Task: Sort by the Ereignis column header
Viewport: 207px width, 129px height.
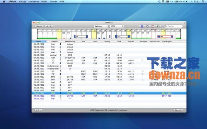Action: pyautogui.click(x=55, y=42)
